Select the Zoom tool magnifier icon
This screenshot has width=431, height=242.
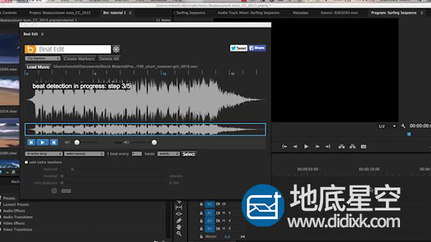[x=179, y=234]
